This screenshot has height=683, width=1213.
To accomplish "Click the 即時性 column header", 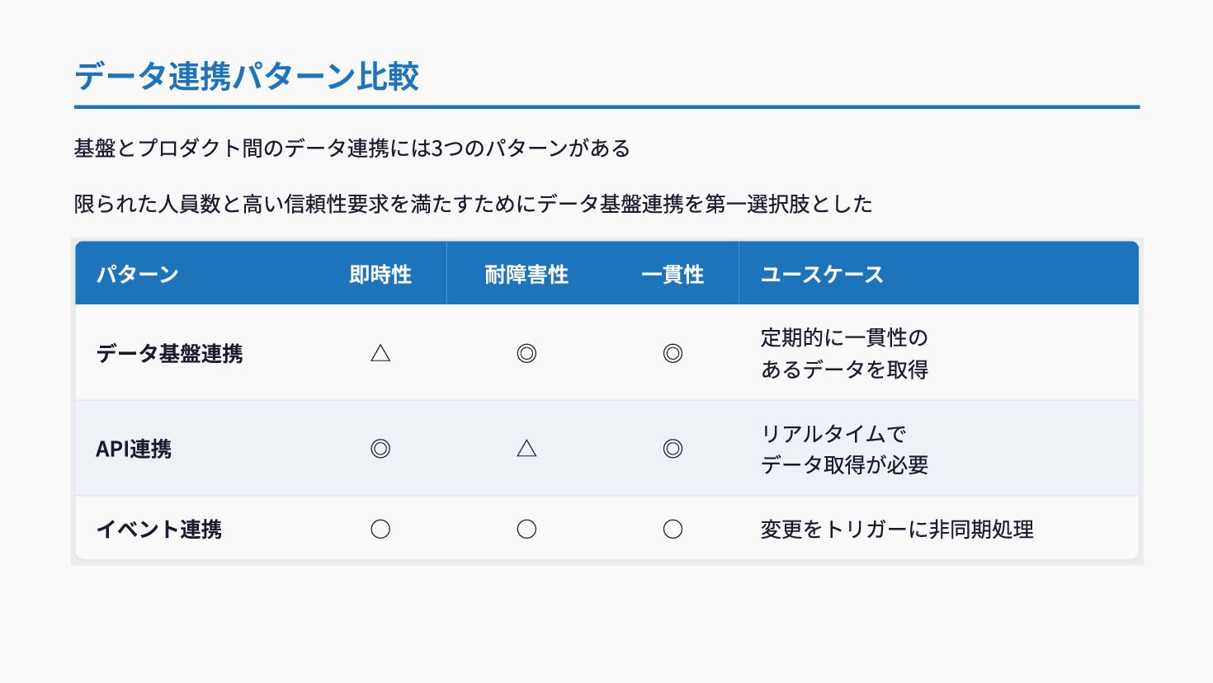I will [x=380, y=274].
